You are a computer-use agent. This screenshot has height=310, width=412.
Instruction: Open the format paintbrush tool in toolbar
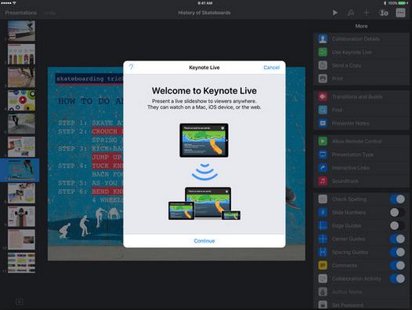(x=351, y=13)
